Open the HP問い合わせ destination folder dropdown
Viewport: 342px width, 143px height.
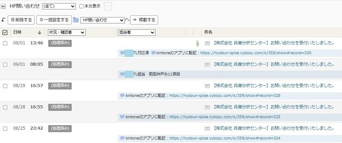102,20
